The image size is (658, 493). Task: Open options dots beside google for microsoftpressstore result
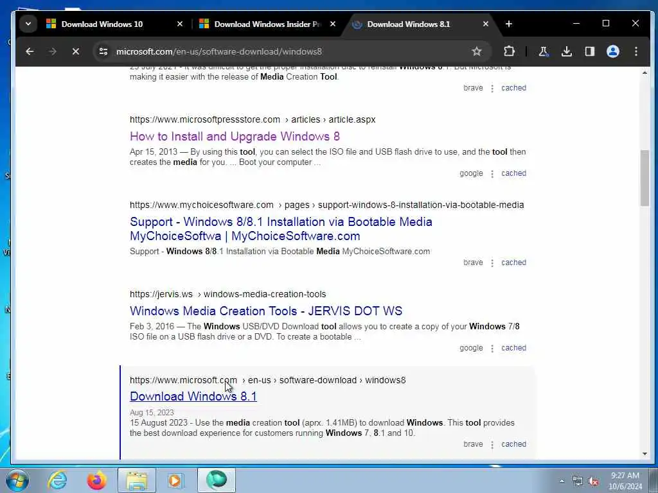(x=492, y=174)
